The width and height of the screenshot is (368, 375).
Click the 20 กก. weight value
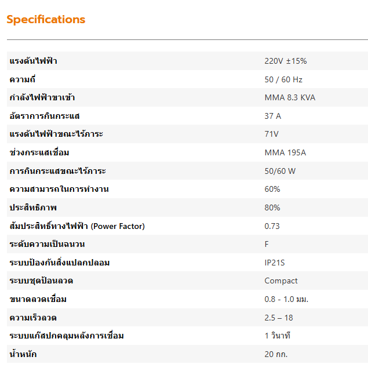pyautogui.click(x=276, y=354)
